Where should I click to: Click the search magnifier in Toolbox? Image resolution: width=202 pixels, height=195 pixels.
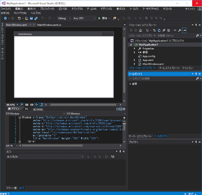coord(197,78)
